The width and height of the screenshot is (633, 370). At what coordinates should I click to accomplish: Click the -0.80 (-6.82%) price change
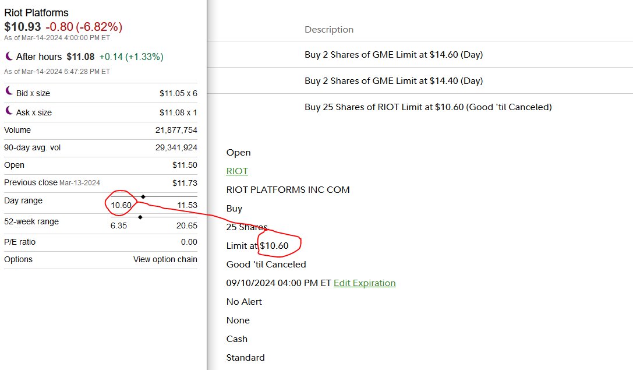coord(84,27)
